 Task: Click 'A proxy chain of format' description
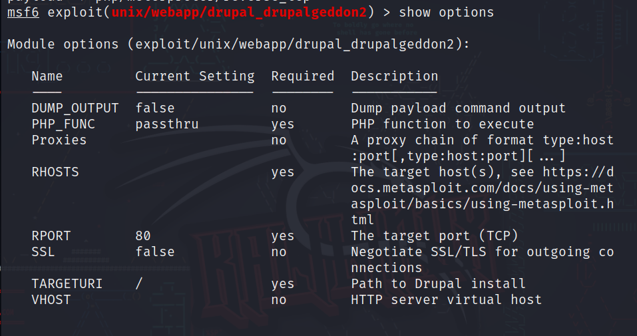(482, 140)
